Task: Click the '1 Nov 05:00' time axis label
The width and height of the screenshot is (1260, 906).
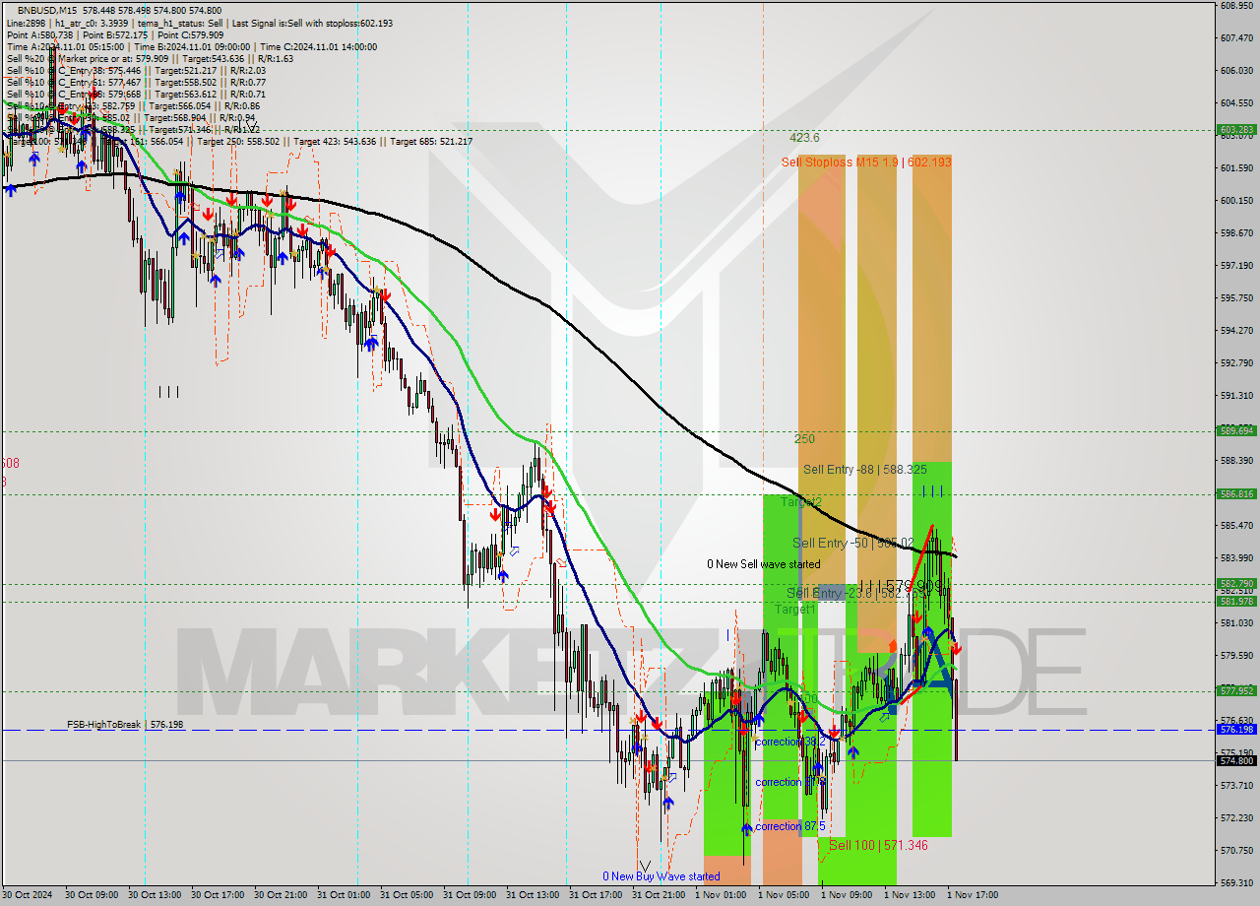Action: tap(784, 895)
